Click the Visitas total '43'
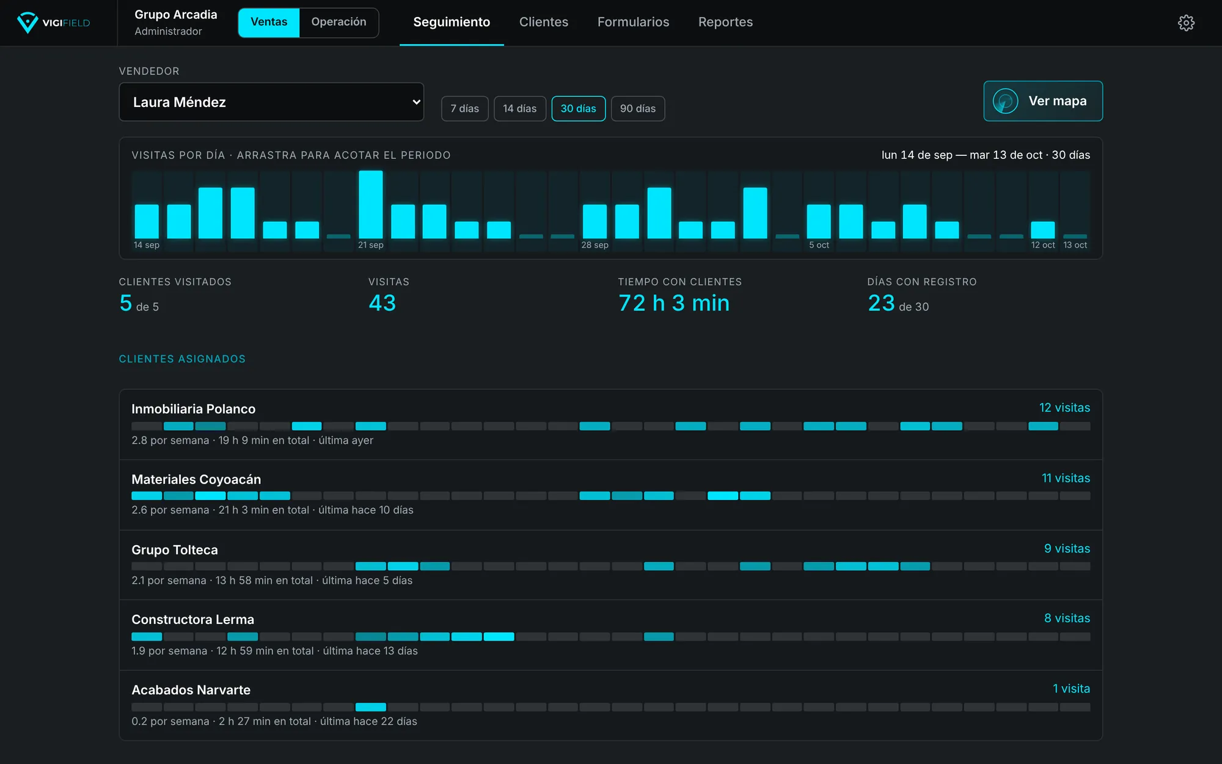Screen dimensions: 1222x764 click(382, 303)
